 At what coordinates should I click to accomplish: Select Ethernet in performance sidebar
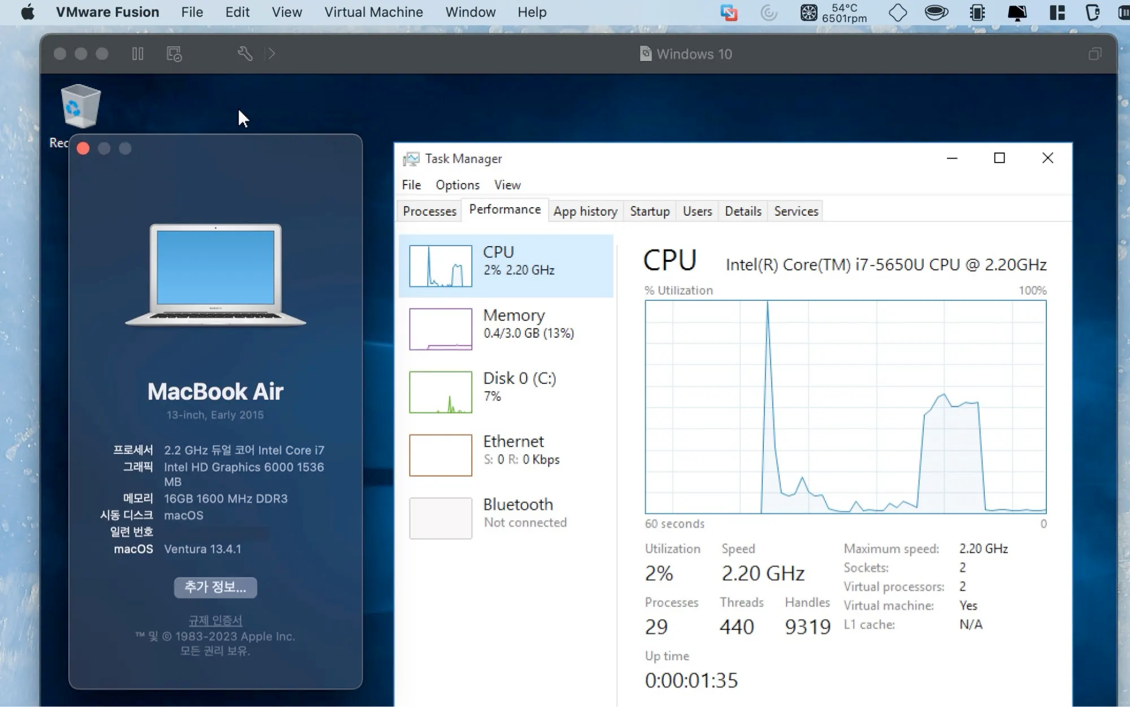506,455
